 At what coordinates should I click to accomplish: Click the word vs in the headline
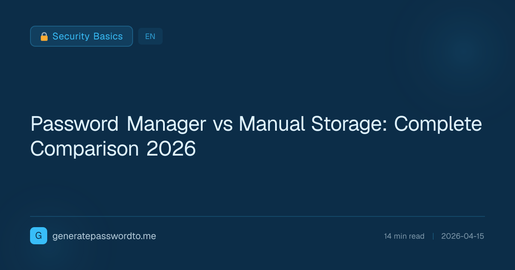[222, 125]
